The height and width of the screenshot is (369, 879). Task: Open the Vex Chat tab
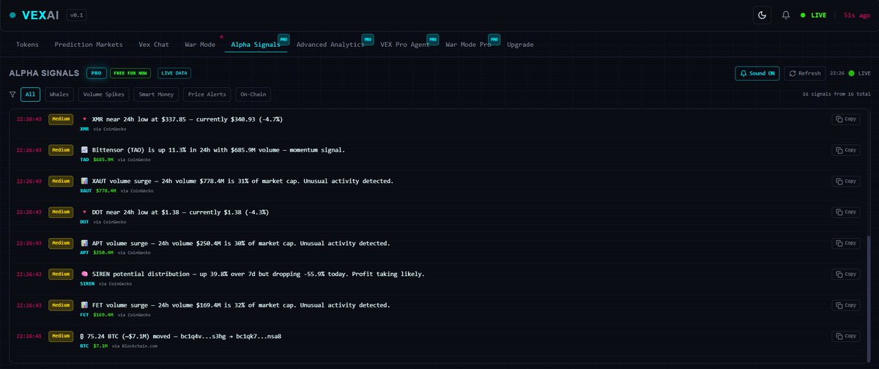[154, 45]
